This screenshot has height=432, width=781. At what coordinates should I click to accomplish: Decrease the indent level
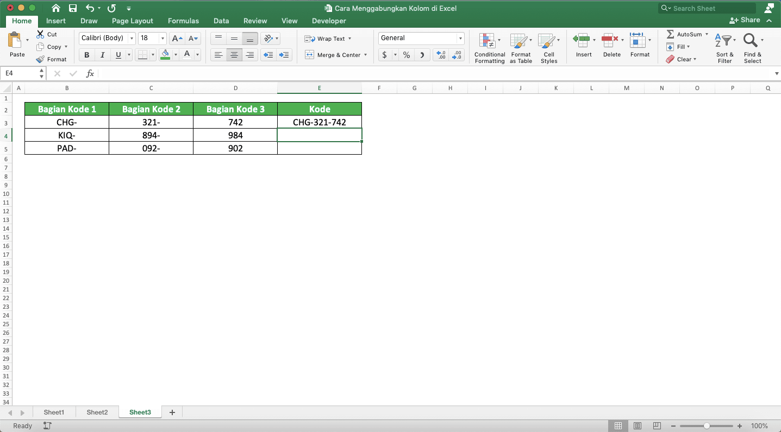(268, 55)
